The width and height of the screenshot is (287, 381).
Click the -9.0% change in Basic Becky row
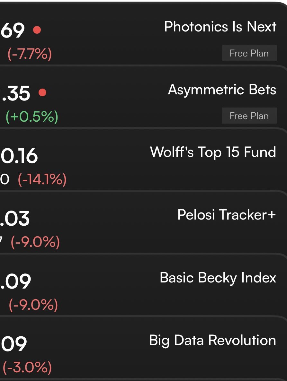pos(33,305)
